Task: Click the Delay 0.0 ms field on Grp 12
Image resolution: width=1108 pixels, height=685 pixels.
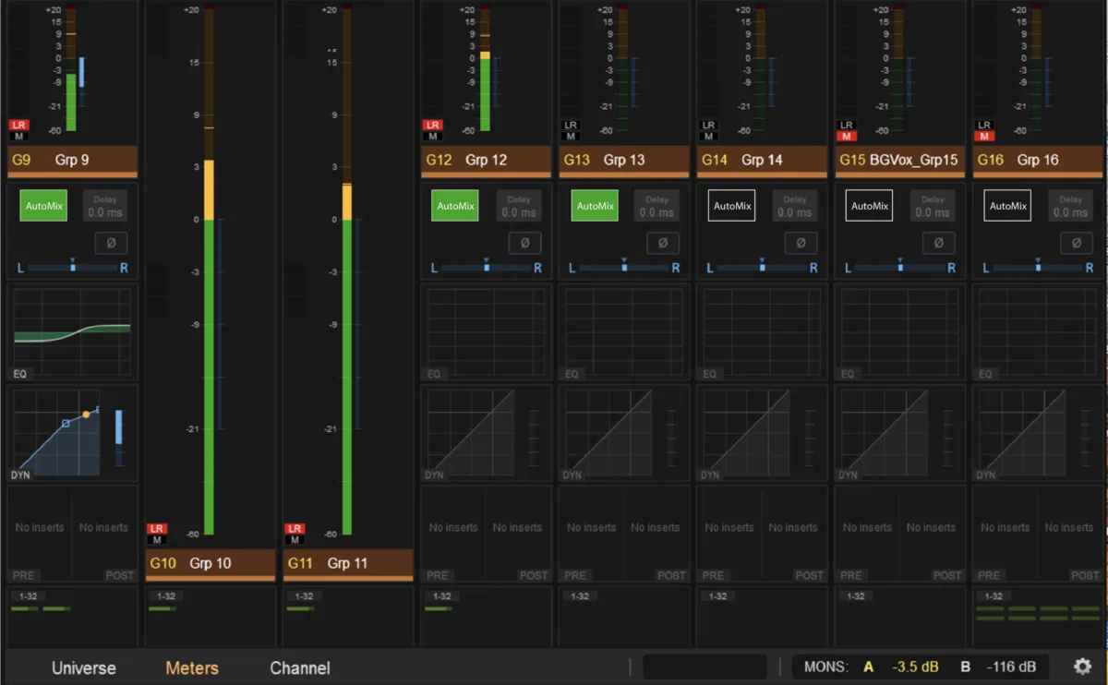Action: 518,206
